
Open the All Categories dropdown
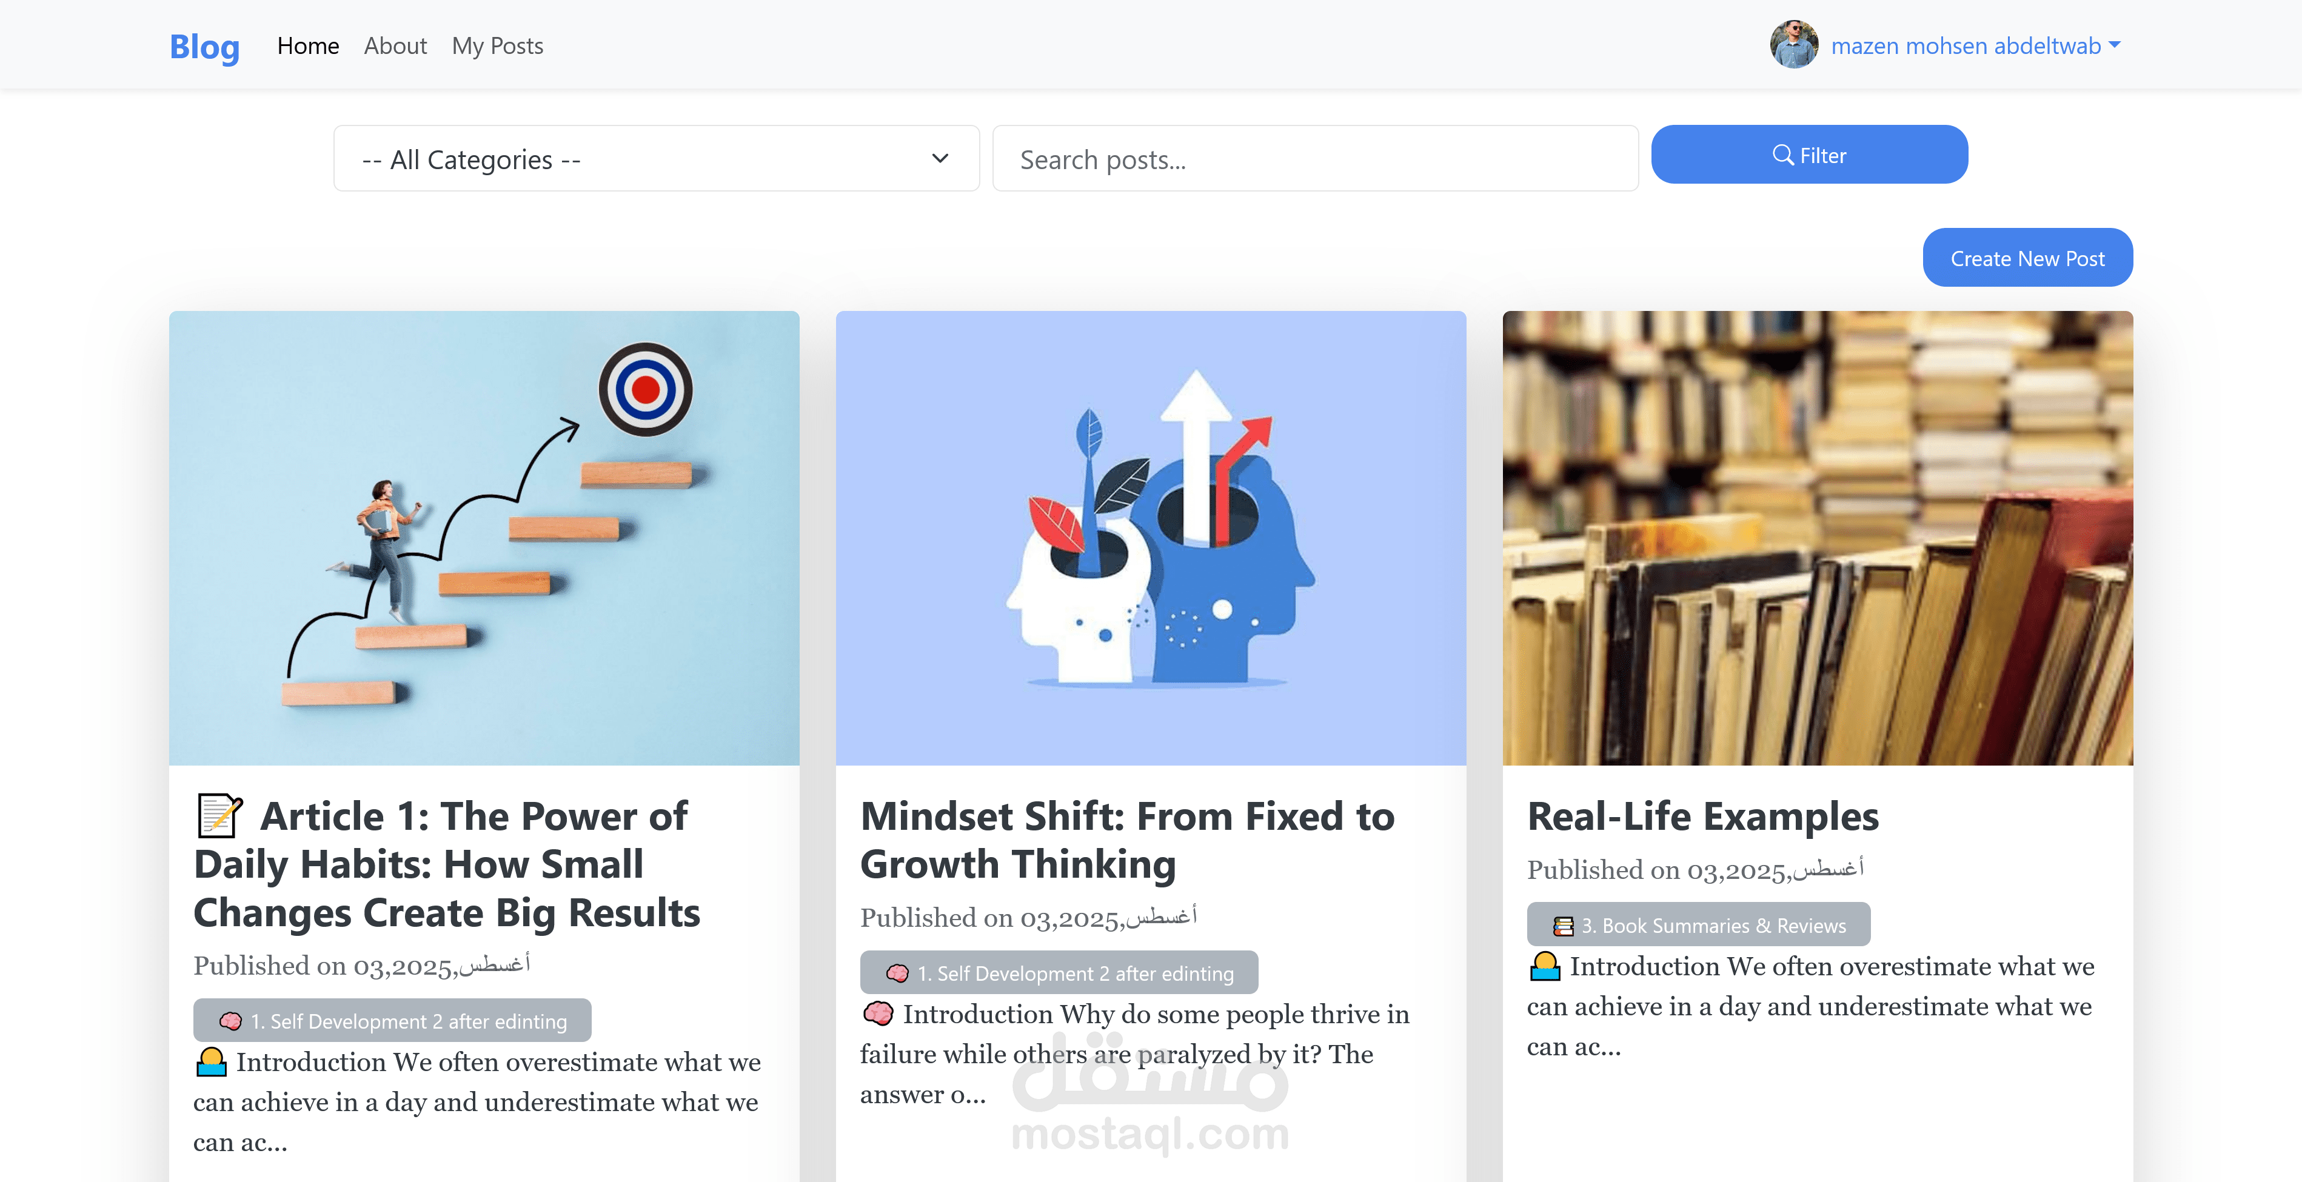click(656, 159)
